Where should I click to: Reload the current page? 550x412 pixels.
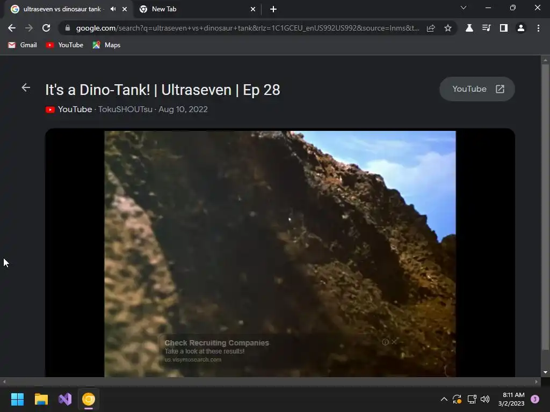click(x=46, y=28)
